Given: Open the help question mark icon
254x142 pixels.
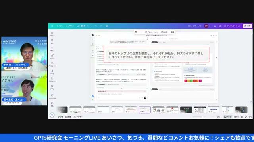Looking at the screenshot, I should (250, 117).
